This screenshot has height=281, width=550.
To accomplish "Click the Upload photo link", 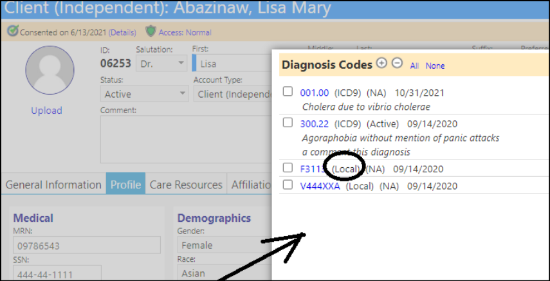I will point(46,111).
